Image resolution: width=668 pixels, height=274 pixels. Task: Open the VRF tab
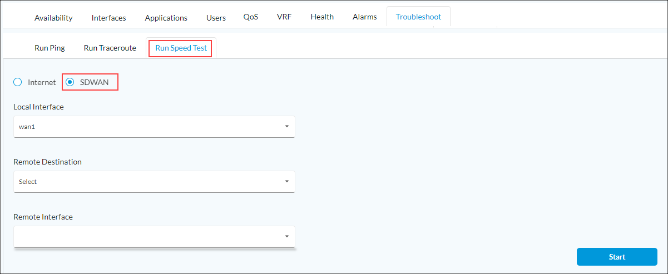pyautogui.click(x=284, y=17)
